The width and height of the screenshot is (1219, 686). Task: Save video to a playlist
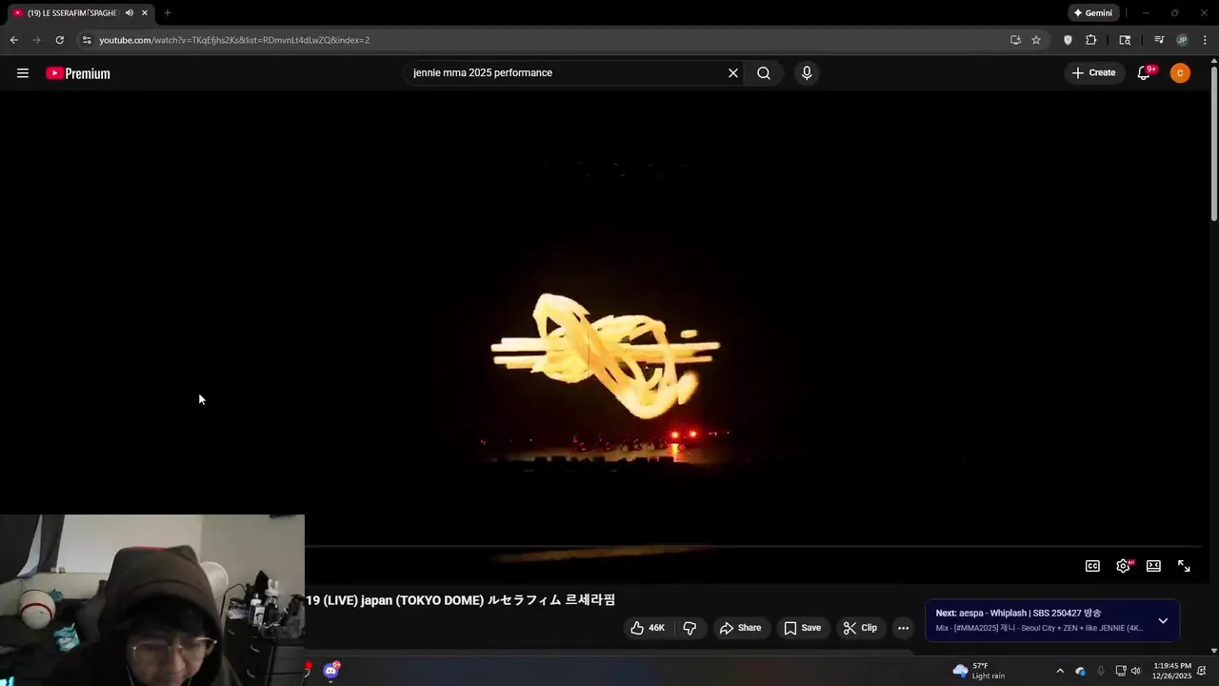click(802, 628)
